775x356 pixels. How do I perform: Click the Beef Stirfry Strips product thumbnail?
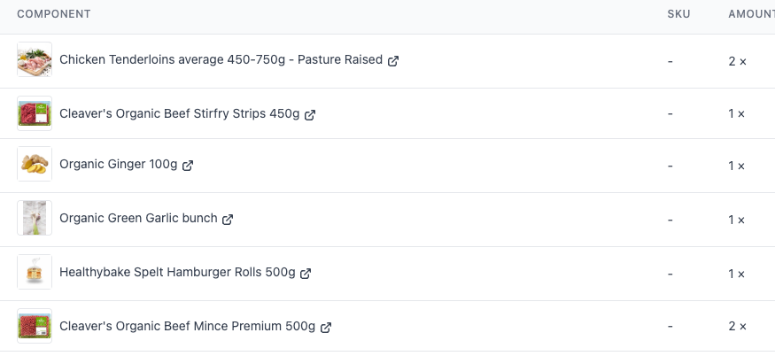coord(35,113)
